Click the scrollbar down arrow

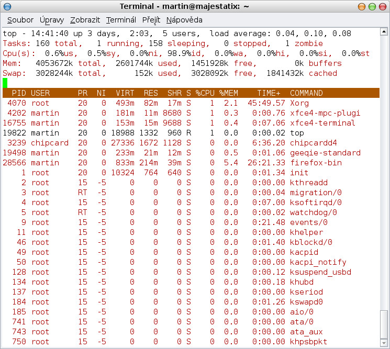pyautogui.click(x=385, y=343)
